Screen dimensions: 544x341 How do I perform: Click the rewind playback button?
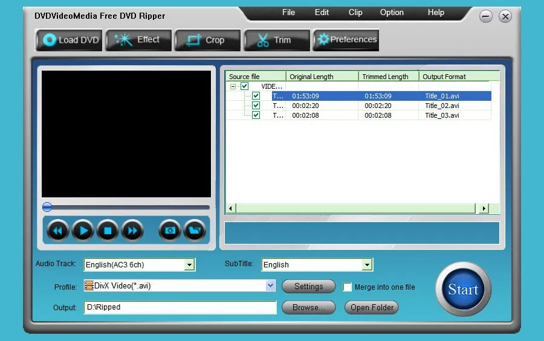pos(57,231)
